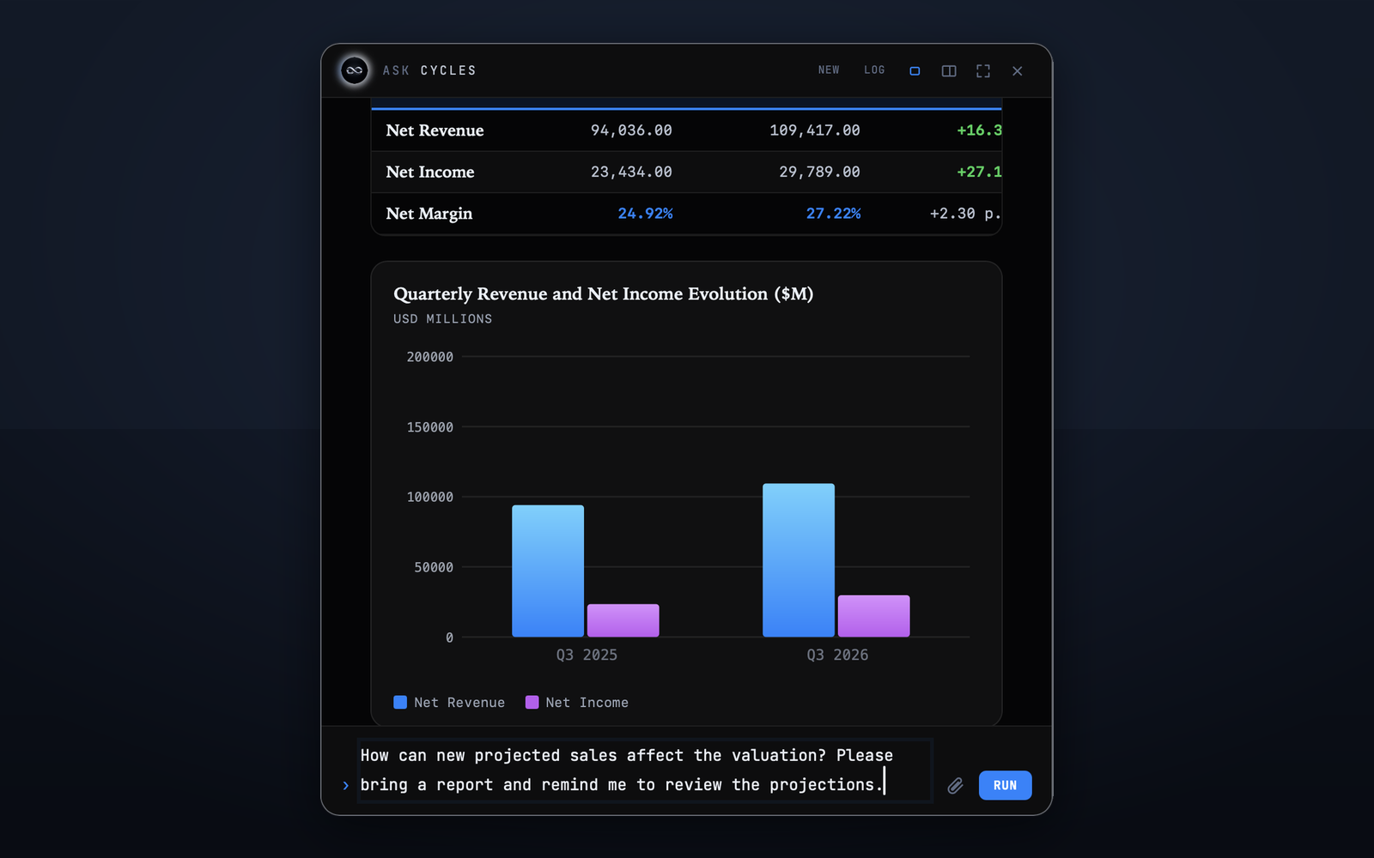This screenshot has width=1374, height=858.
Task: Click the 27.22% margin value
Action: (833, 214)
